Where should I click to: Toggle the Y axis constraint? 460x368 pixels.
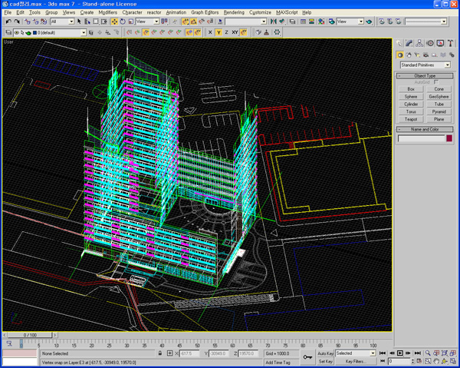(x=218, y=33)
